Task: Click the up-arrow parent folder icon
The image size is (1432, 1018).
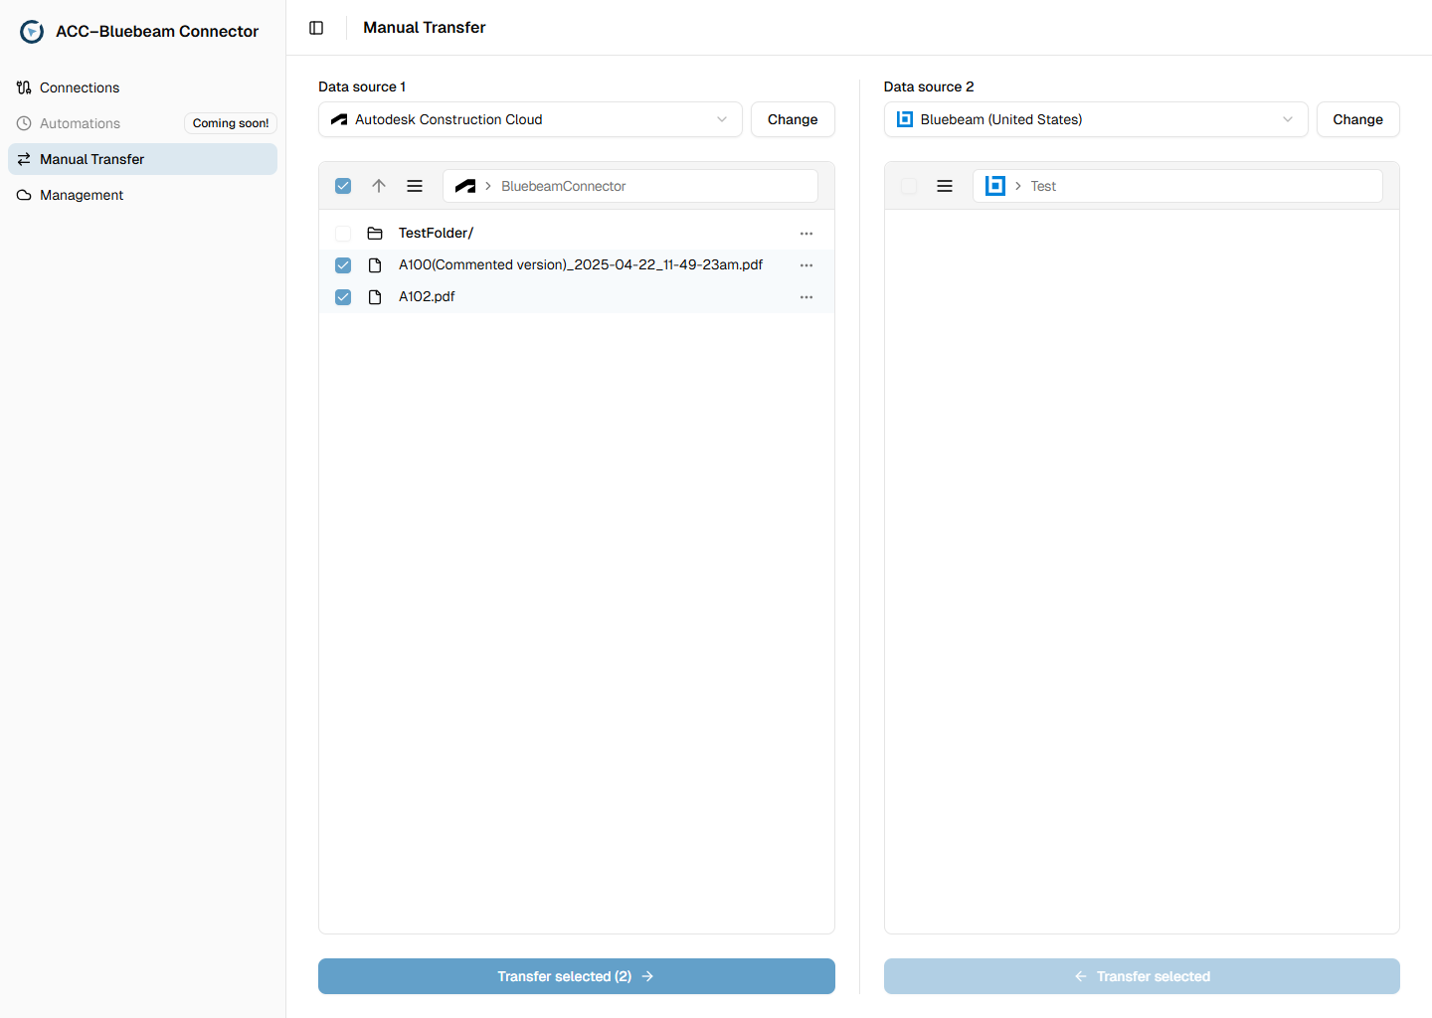Action: point(379,186)
